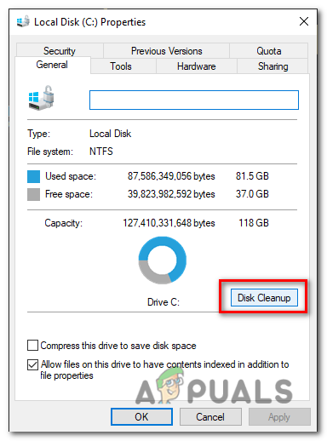The height and width of the screenshot is (441, 327).
Task: Click the drive icon in the title bar
Action: pyautogui.click(x=23, y=21)
